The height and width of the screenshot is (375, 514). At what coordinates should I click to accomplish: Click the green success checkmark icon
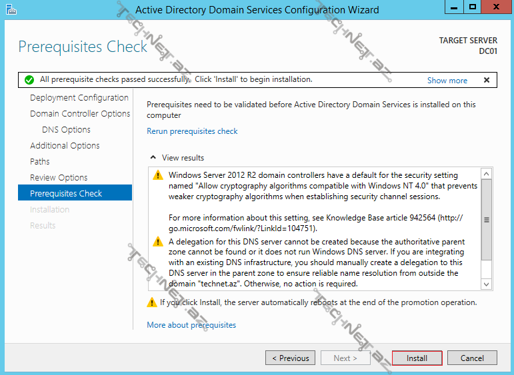[x=29, y=80]
